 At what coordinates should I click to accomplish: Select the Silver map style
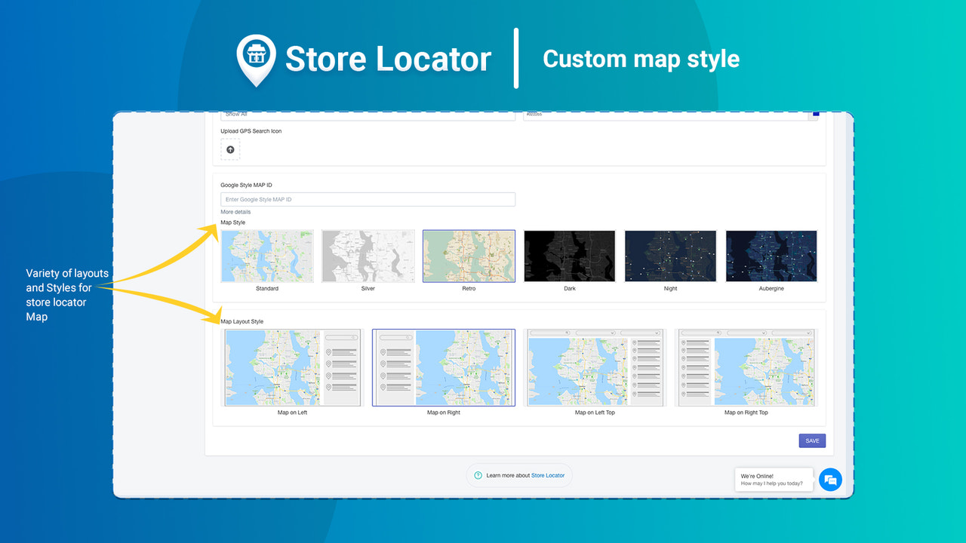tap(368, 256)
